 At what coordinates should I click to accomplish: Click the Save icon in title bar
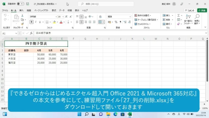click(27, 4)
